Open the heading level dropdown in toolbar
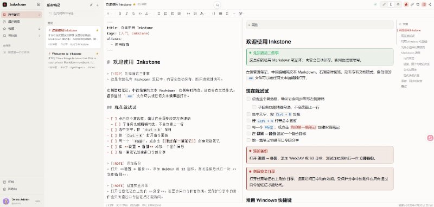Image resolution: width=434 pixels, height=207 pixels. [x=110, y=13]
